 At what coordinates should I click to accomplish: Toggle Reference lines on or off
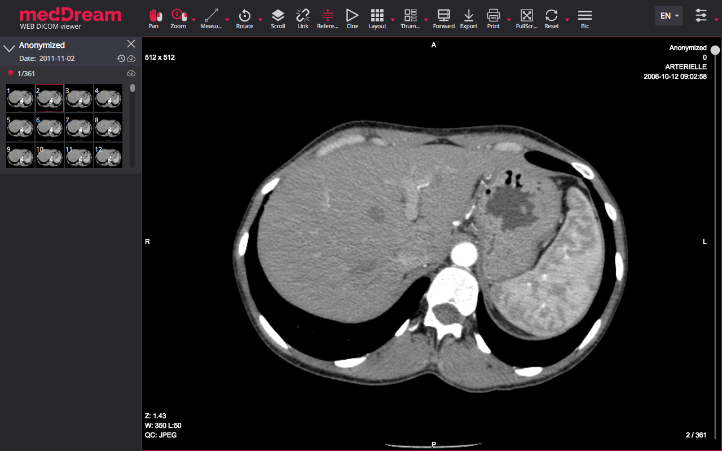[x=328, y=18]
